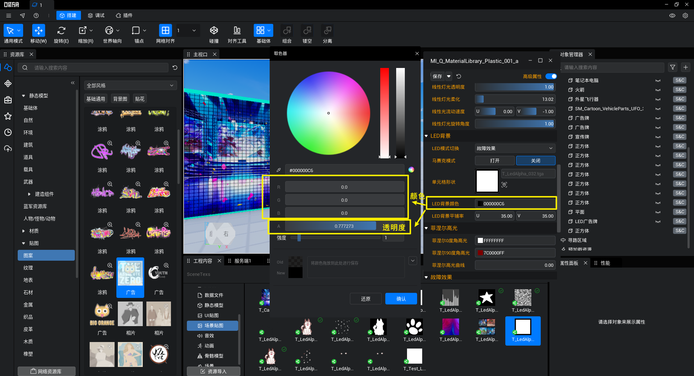The width and height of the screenshot is (694, 376).
Task: Click the 还原 restore button
Action: [366, 299]
